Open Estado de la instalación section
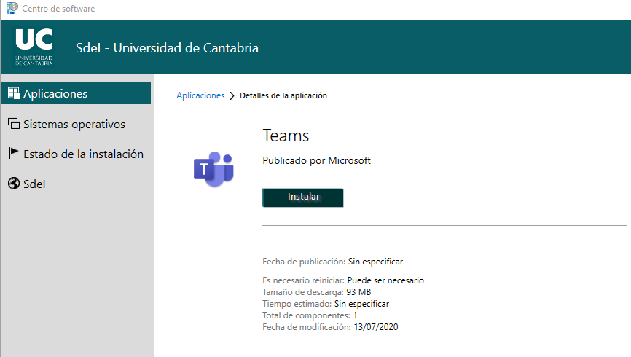The height and width of the screenshot is (357, 631). (76, 154)
